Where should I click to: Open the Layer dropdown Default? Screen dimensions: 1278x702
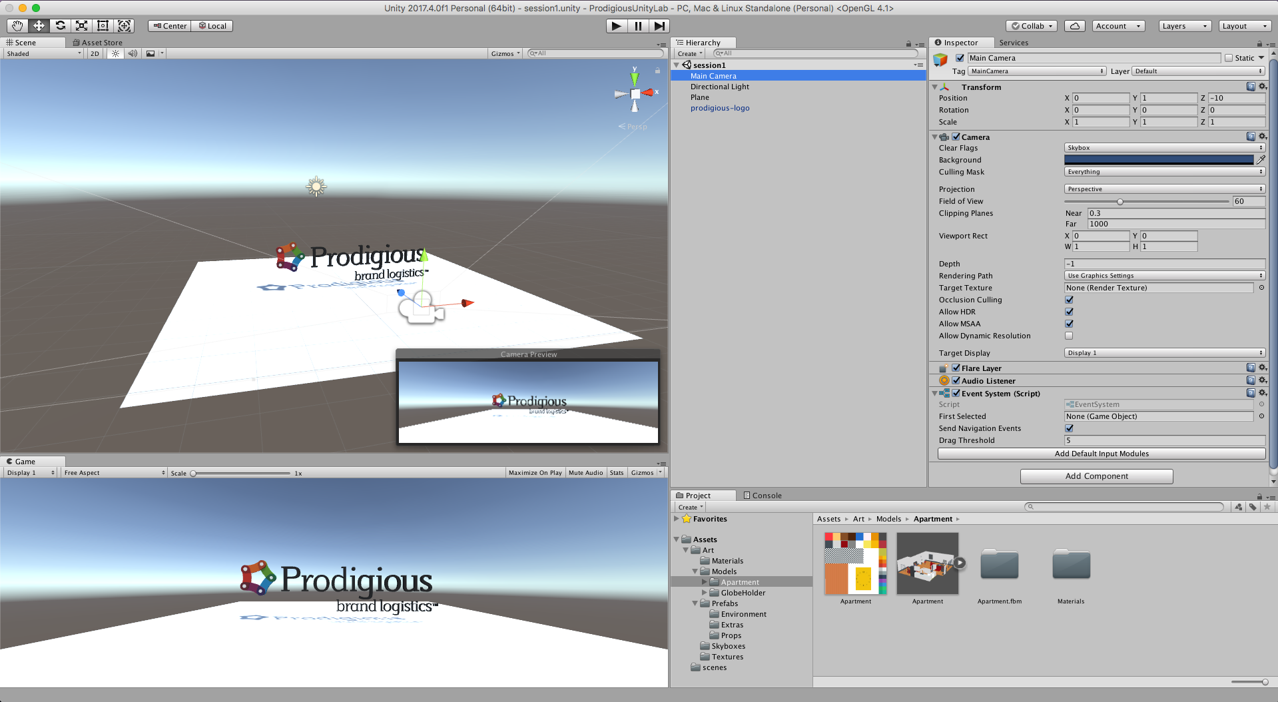[x=1198, y=71]
